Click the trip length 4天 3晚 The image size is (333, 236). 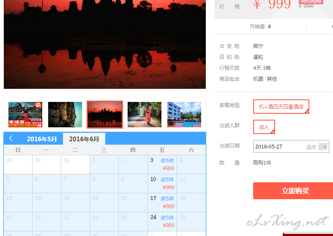click(x=262, y=68)
